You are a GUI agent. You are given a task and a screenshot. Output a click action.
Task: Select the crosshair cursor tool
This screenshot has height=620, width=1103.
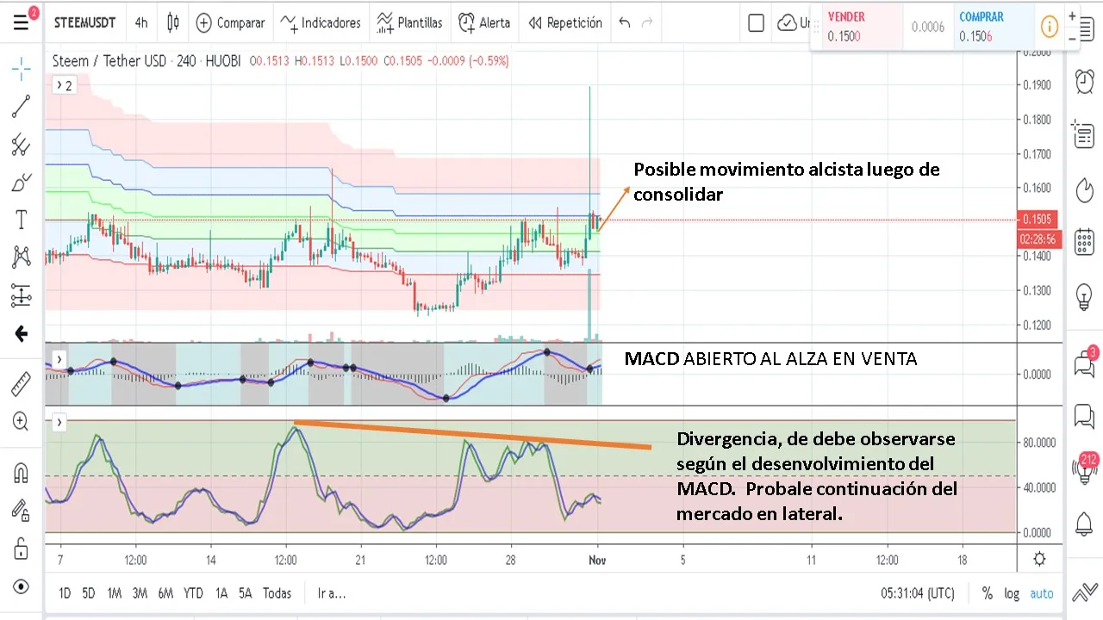(21, 69)
